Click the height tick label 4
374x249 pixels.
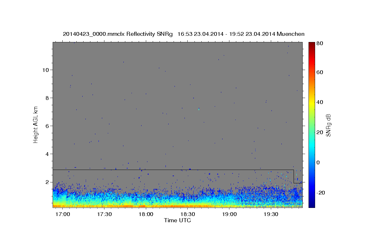click(47, 154)
